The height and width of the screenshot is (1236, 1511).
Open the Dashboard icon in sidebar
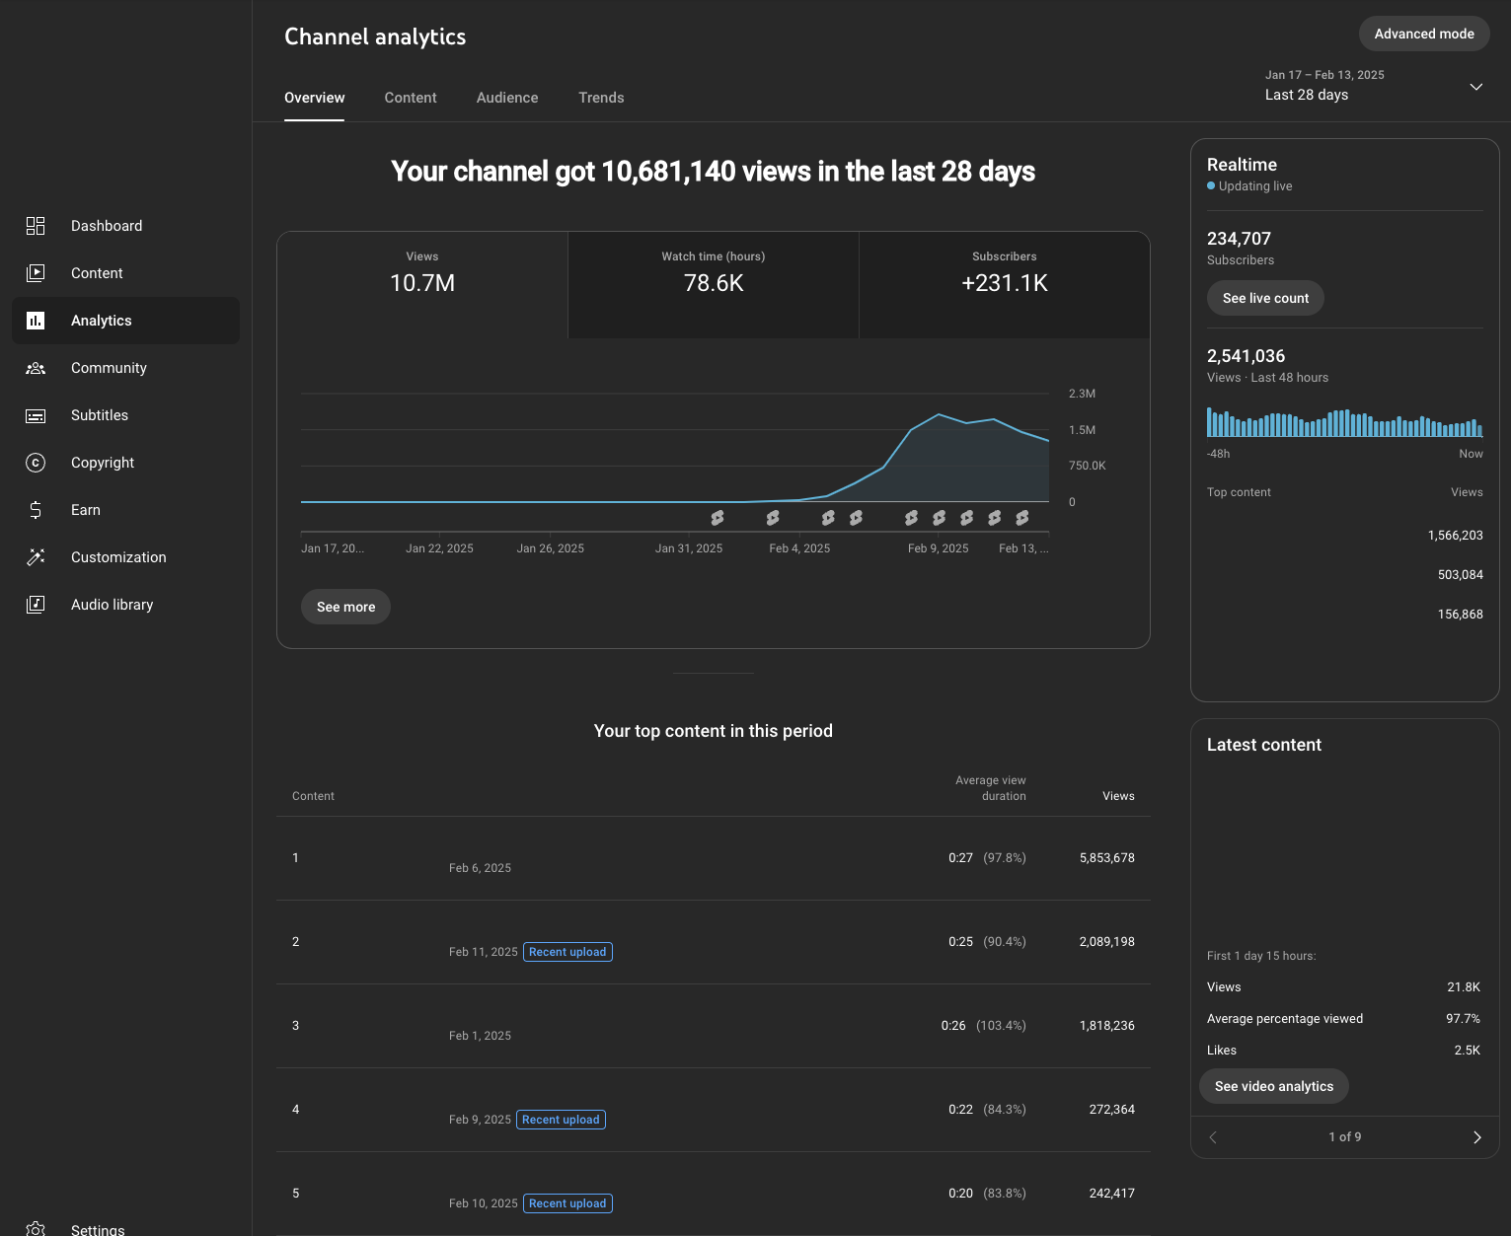pos(36,226)
